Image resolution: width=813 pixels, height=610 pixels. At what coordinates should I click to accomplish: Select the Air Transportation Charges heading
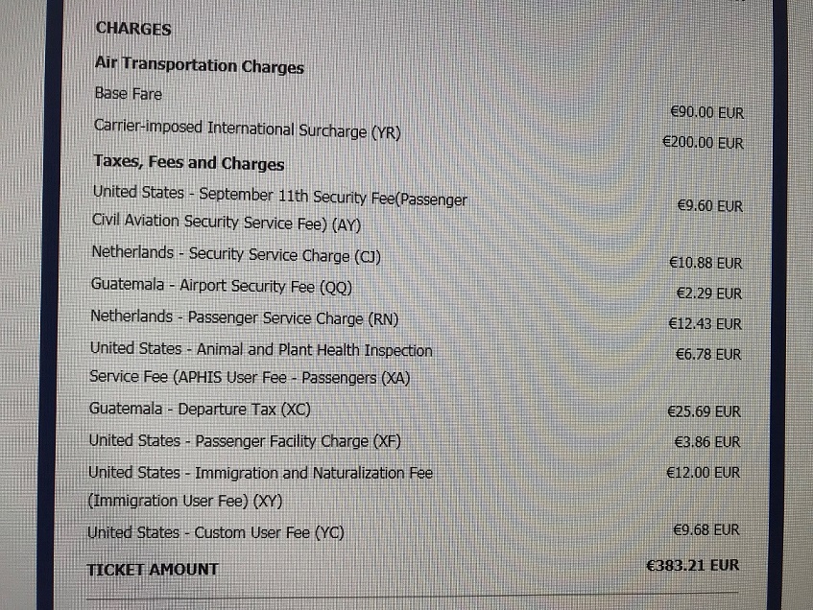pos(199,65)
